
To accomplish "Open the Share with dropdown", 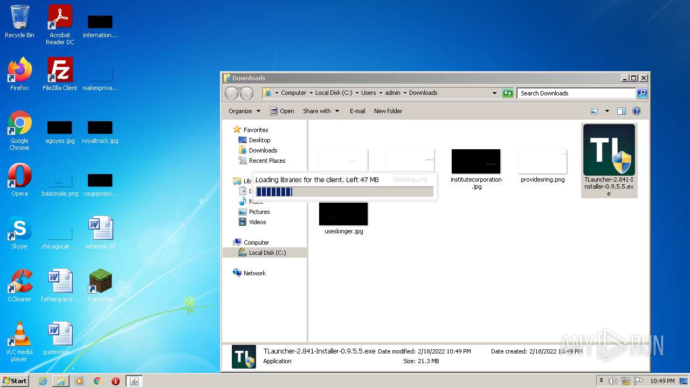I will (321, 111).
